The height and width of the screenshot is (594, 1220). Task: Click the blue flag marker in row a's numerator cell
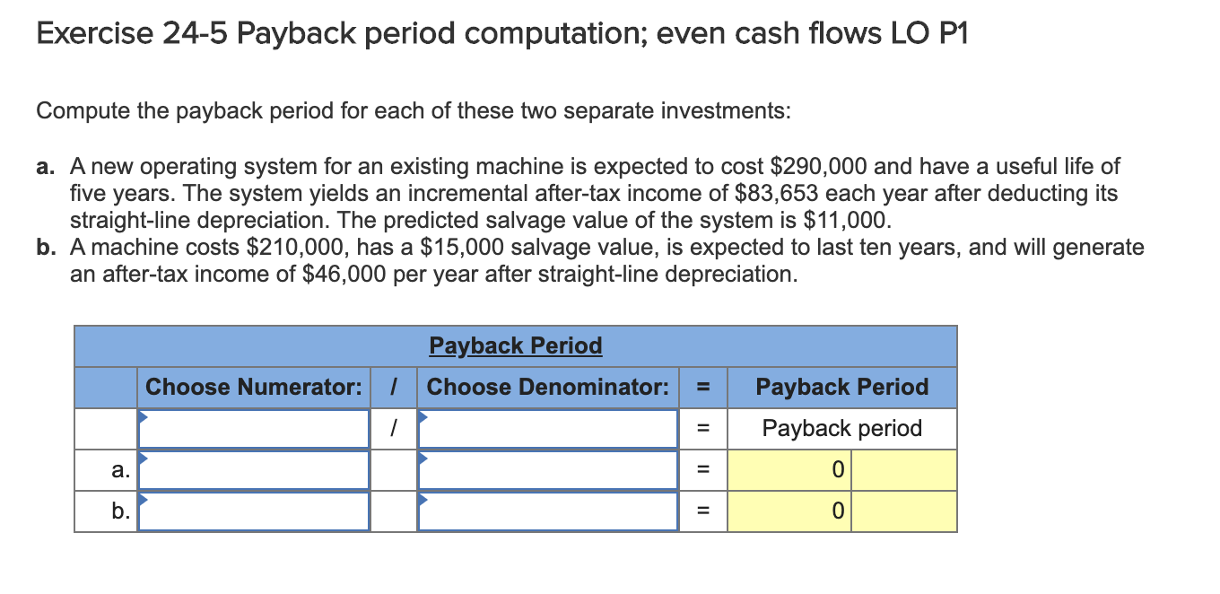click(x=143, y=457)
